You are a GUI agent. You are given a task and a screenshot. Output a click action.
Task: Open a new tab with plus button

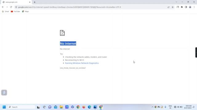click(34, 2)
